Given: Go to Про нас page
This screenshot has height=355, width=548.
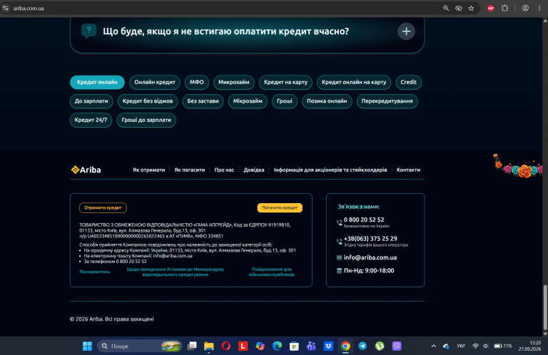Looking at the screenshot, I should 224,170.
